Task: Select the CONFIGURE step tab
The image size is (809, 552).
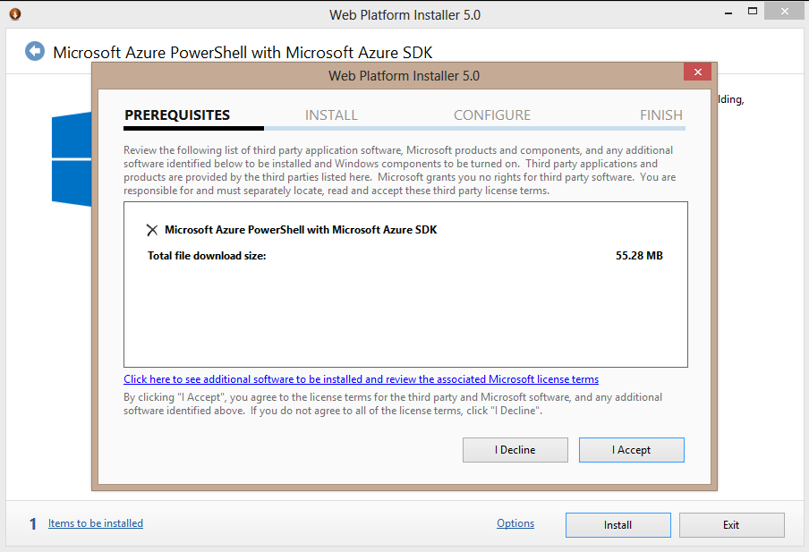Action: pos(492,115)
